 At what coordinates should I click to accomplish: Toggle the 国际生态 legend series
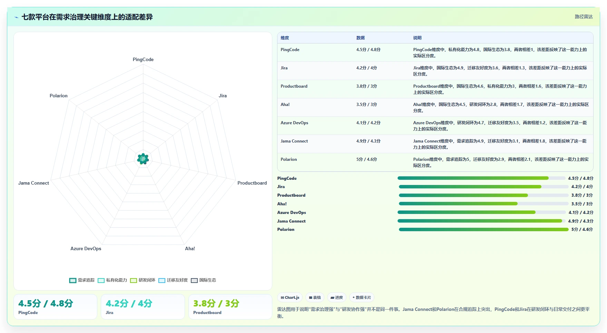click(x=204, y=280)
